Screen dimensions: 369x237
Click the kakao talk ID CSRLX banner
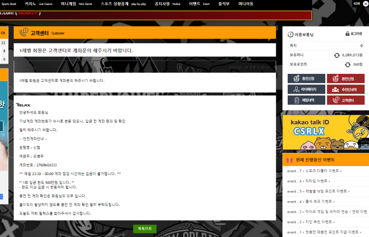pos(326,132)
